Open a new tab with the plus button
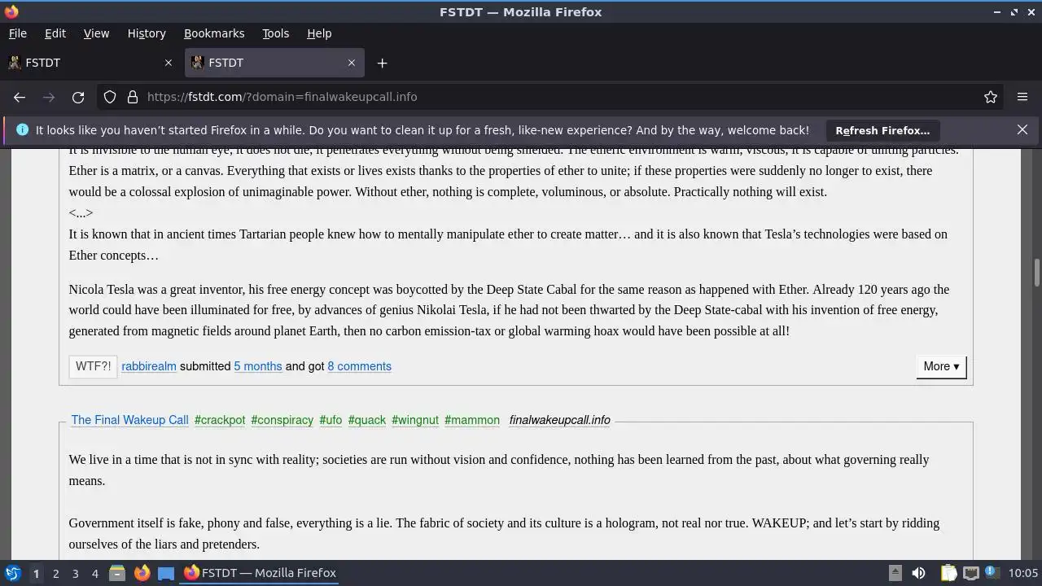The height and width of the screenshot is (586, 1042). click(x=382, y=63)
